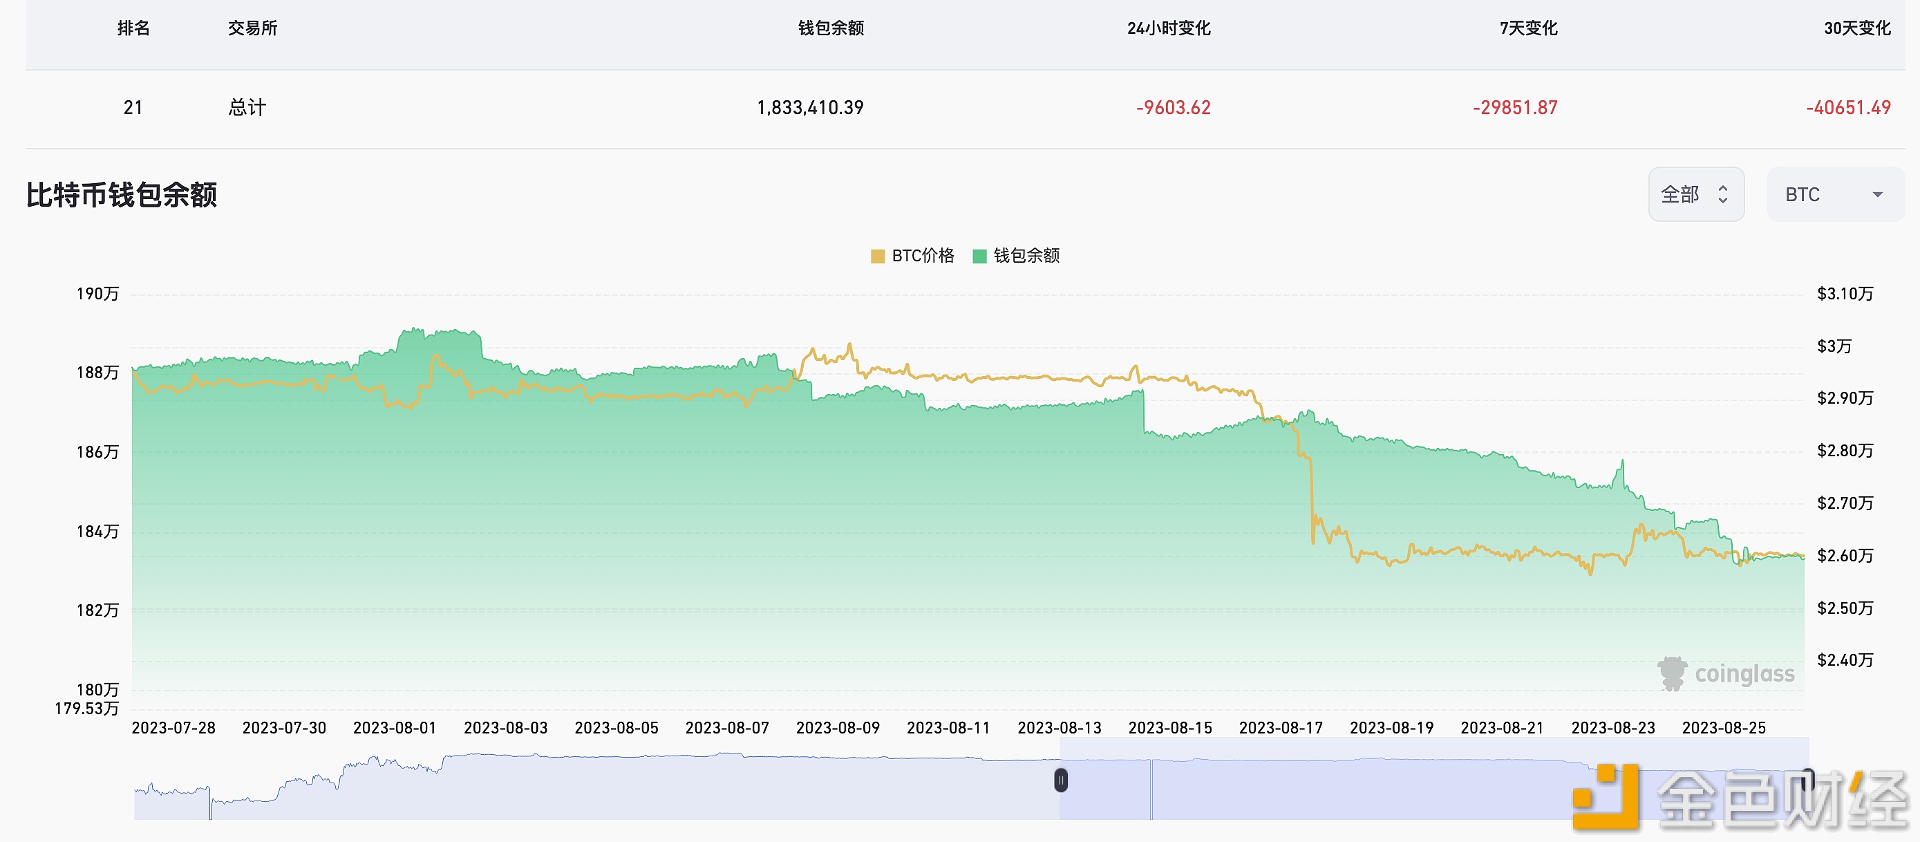Sort by 24小时变化 column header

[1169, 28]
